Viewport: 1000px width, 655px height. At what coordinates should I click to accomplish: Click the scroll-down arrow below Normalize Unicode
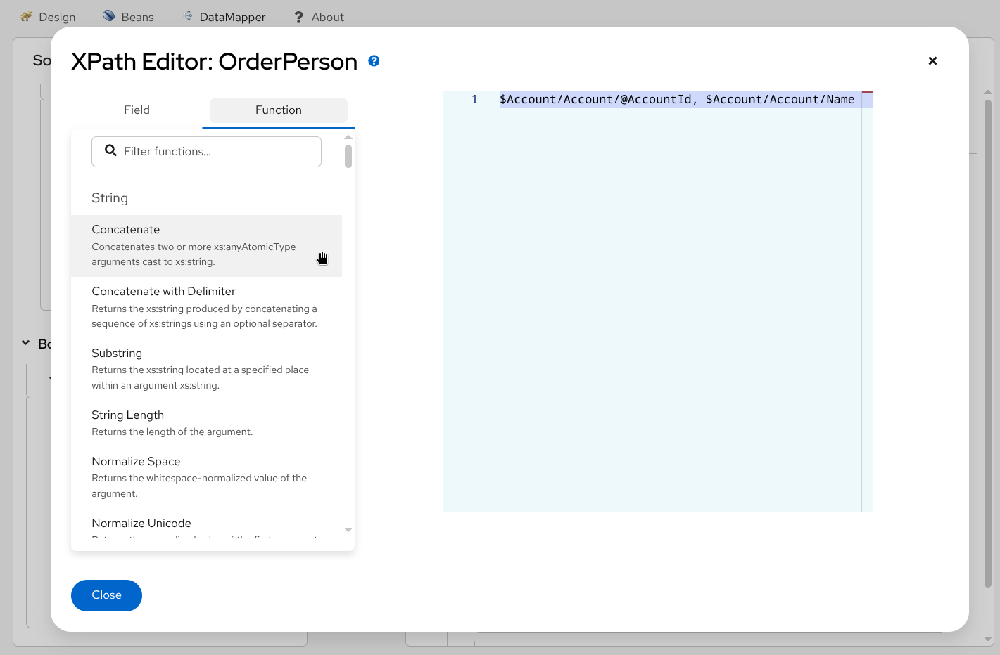tap(348, 530)
